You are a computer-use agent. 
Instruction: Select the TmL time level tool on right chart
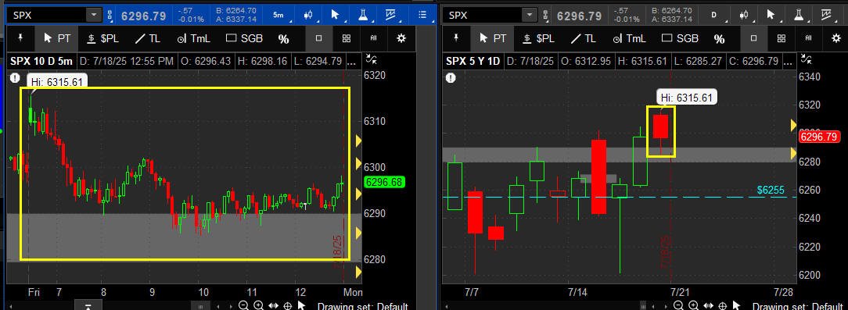(x=630, y=38)
